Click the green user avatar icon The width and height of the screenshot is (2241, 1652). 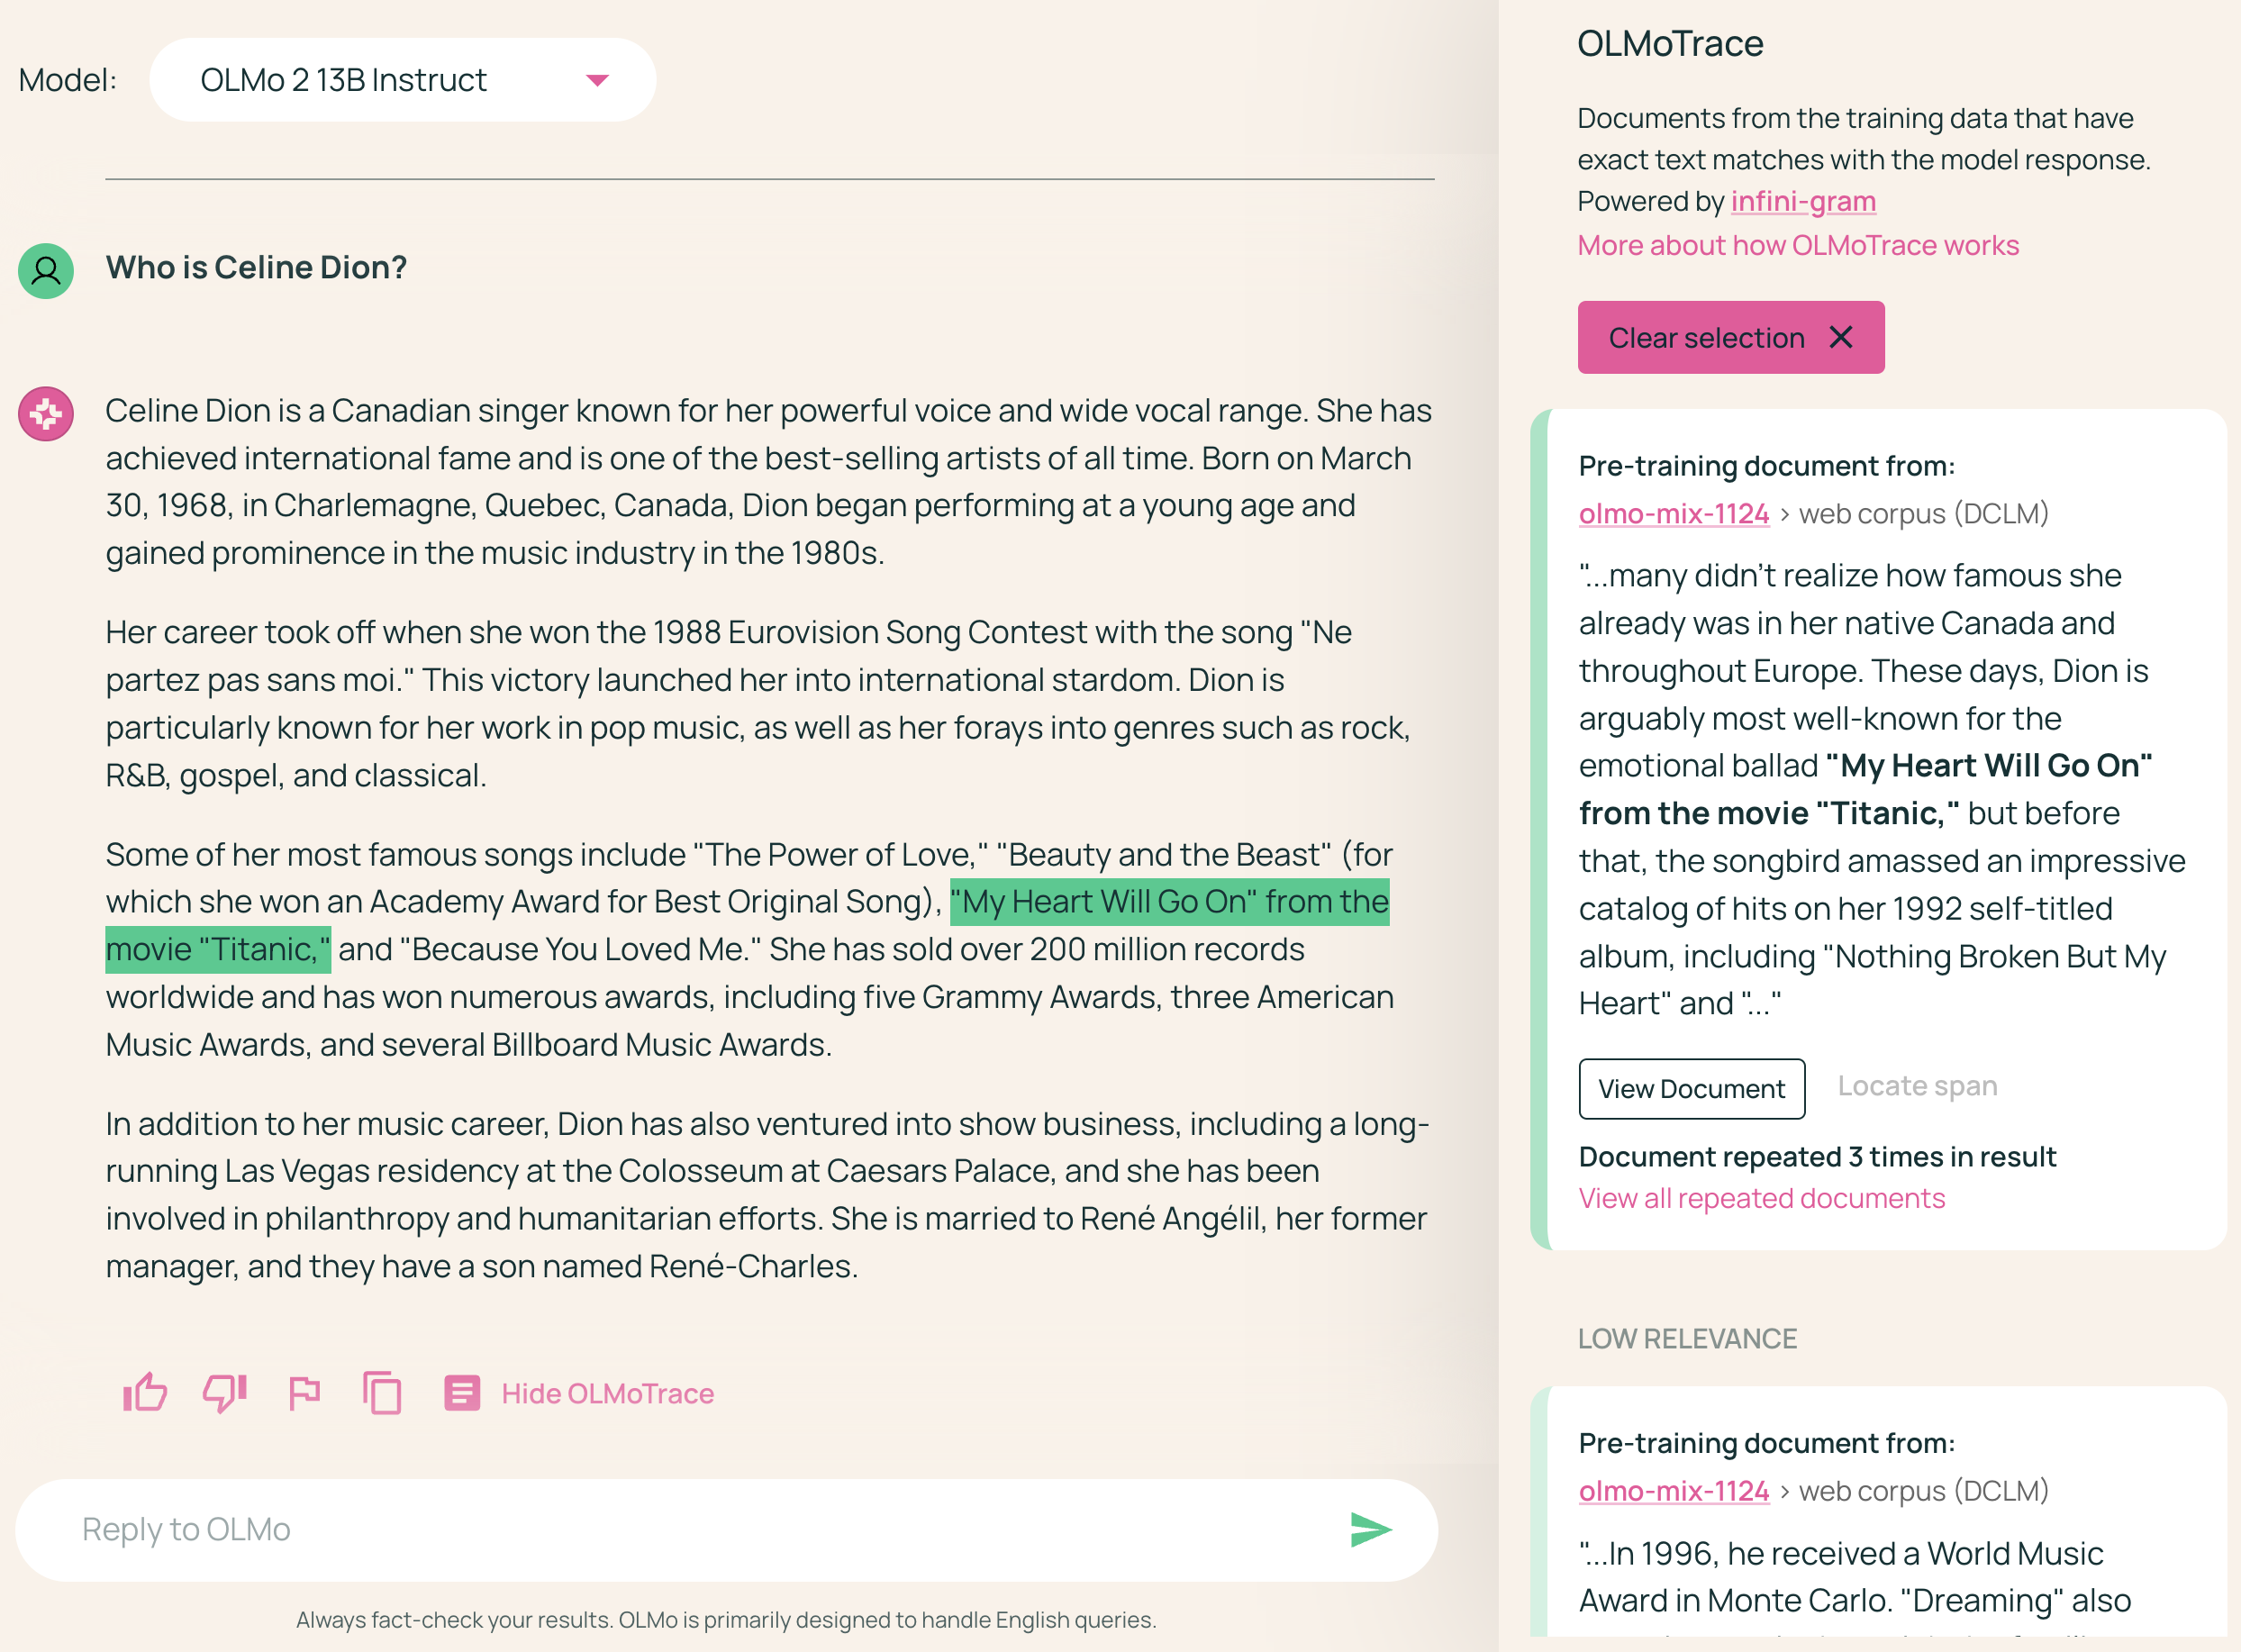click(46, 270)
